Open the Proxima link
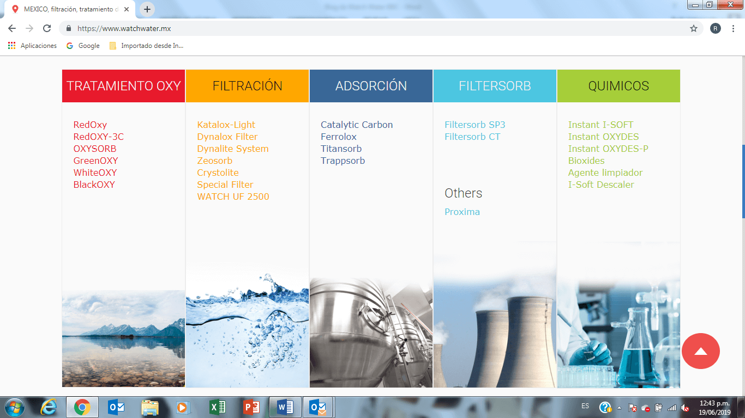The height and width of the screenshot is (418, 745). tap(462, 212)
